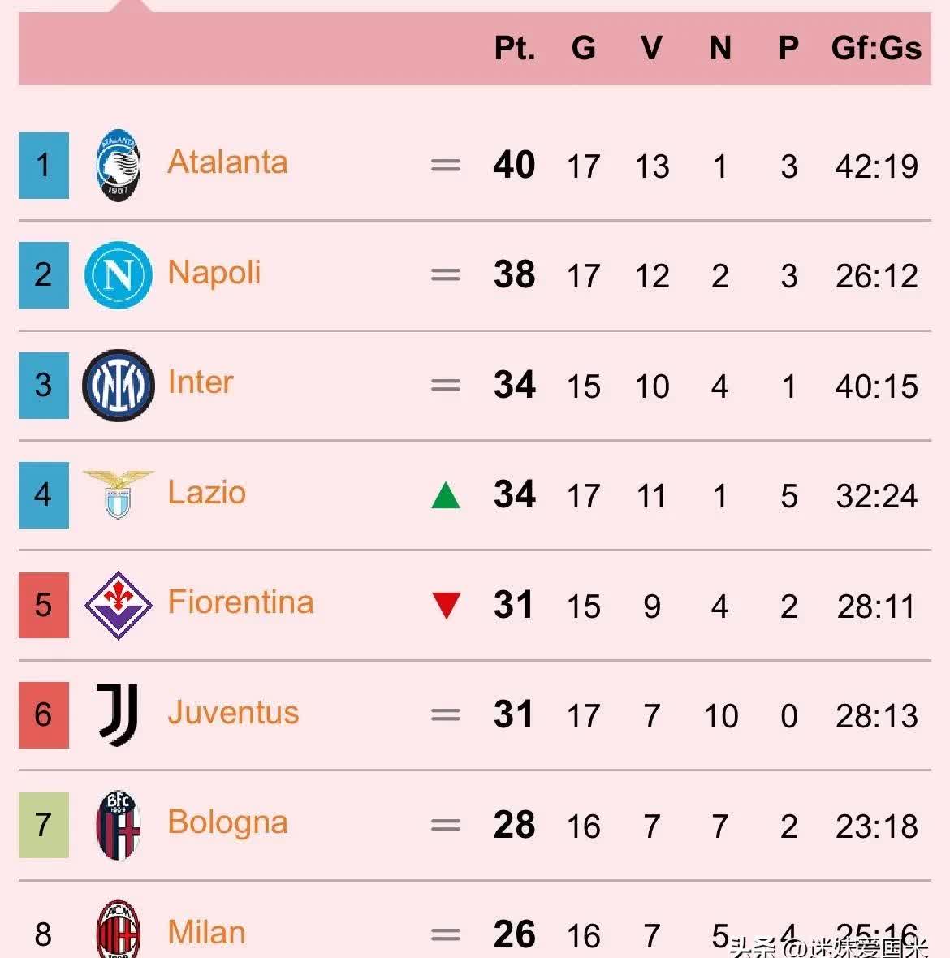Click the Napoli club logo
Viewport: 950px width, 958px height.
[119, 275]
